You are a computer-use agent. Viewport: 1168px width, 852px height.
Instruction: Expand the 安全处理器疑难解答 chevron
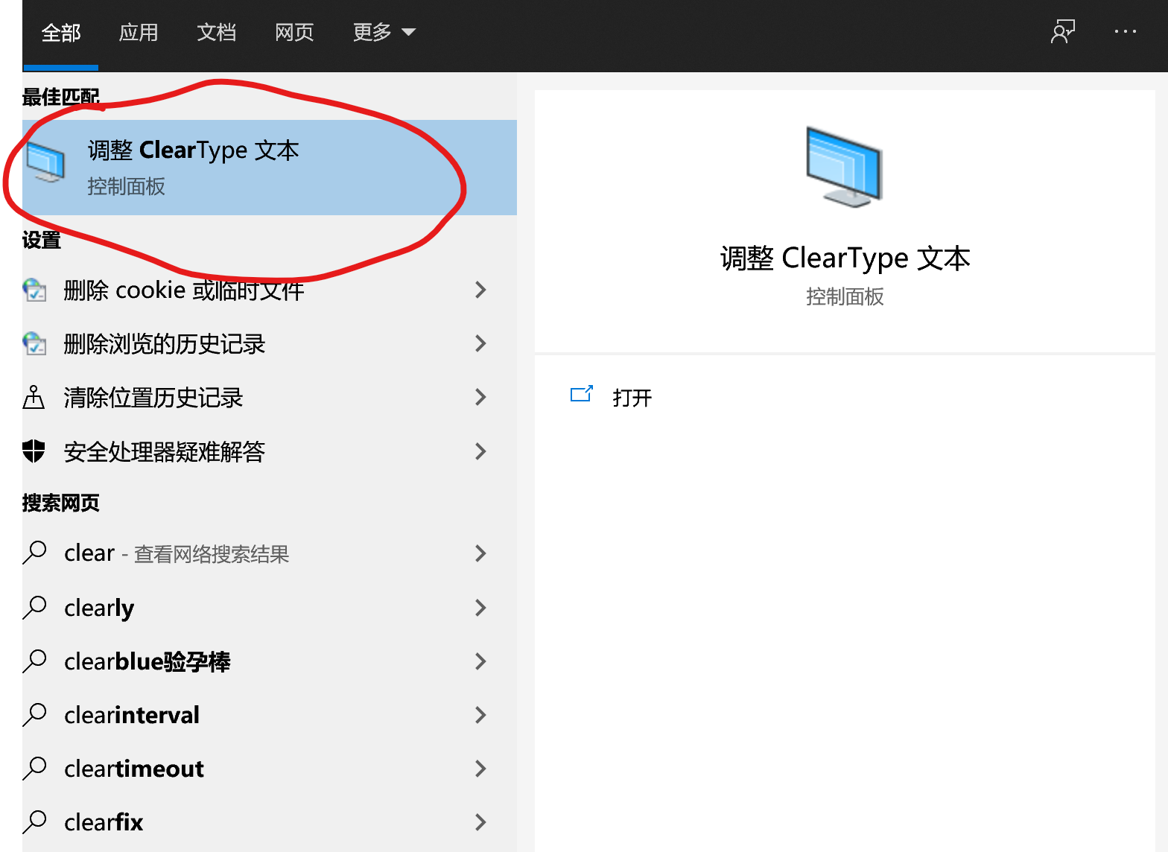(x=480, y=451)
